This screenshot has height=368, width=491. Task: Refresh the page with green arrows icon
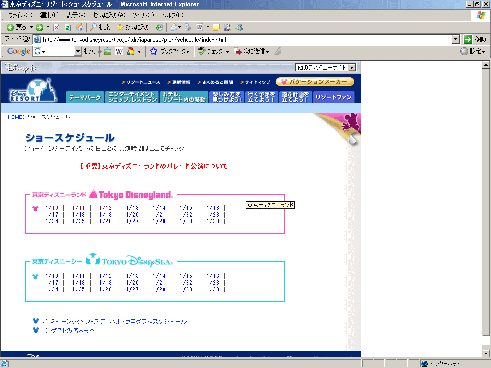[68, 27]
